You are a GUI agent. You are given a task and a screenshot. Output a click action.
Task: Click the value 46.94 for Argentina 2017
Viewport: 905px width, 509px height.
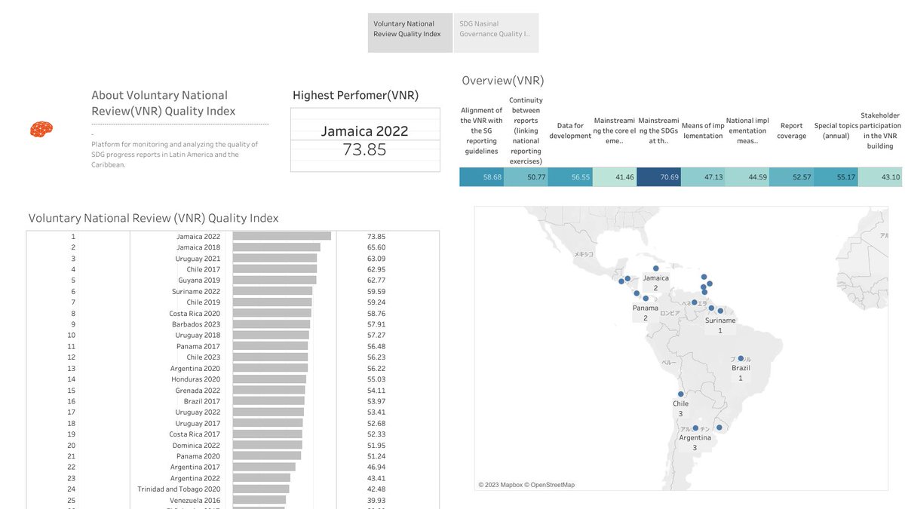[376, 468]
